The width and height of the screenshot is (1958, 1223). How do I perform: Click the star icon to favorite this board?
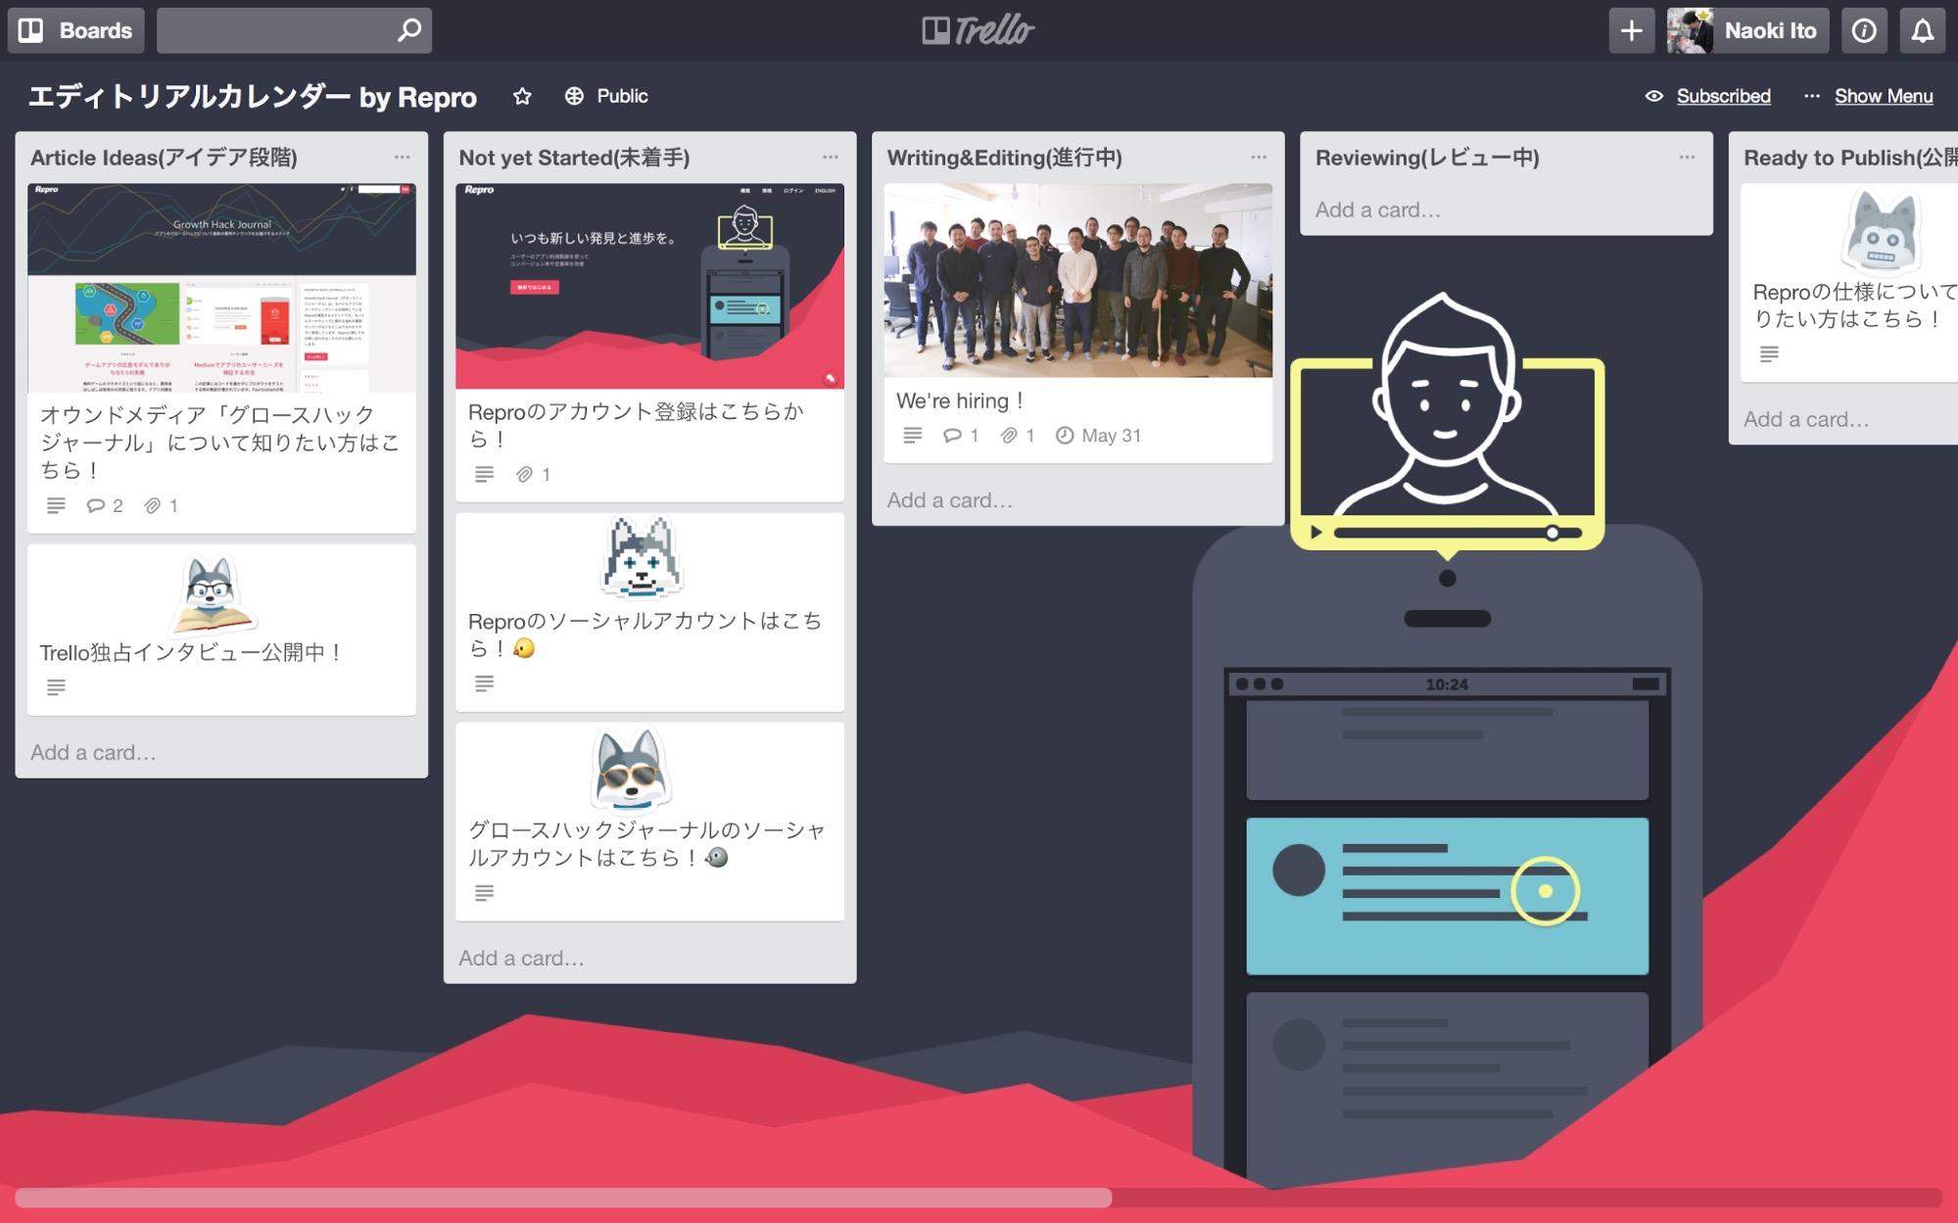tap(521, 94)
